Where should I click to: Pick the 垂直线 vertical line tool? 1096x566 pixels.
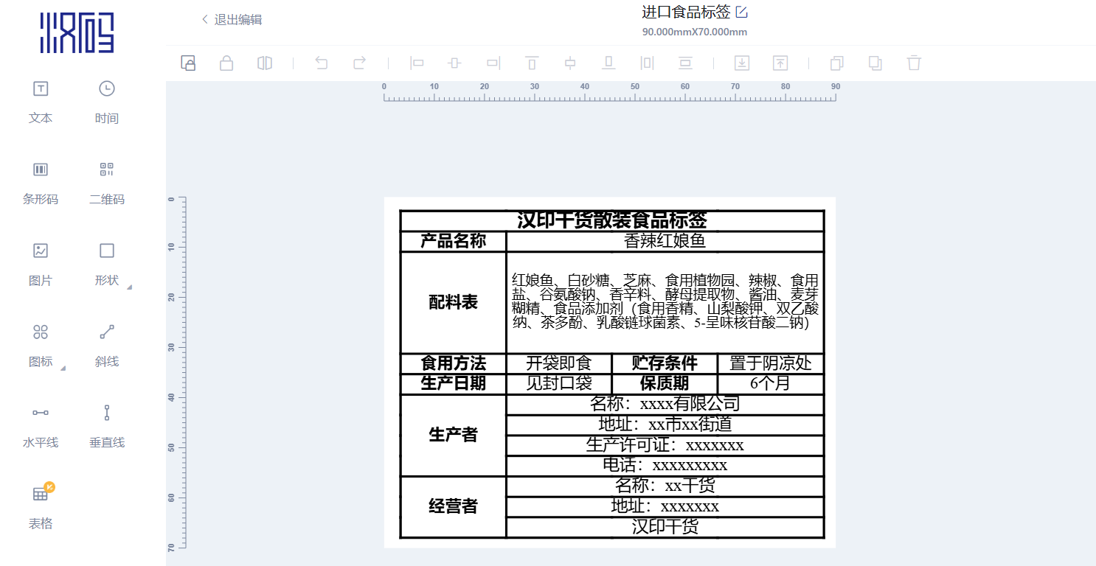click(107, 426)
